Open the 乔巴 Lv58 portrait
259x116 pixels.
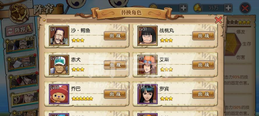(x=59, y=94)
